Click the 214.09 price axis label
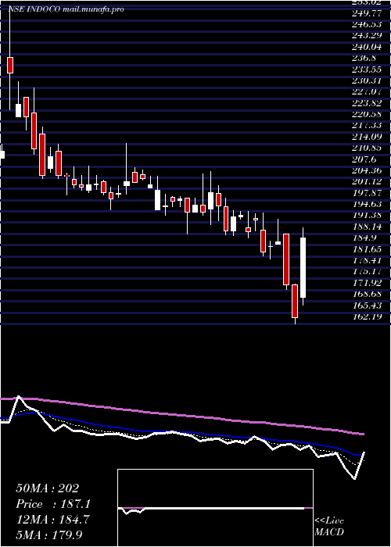 pyautogui.click(x=368, y=137)
